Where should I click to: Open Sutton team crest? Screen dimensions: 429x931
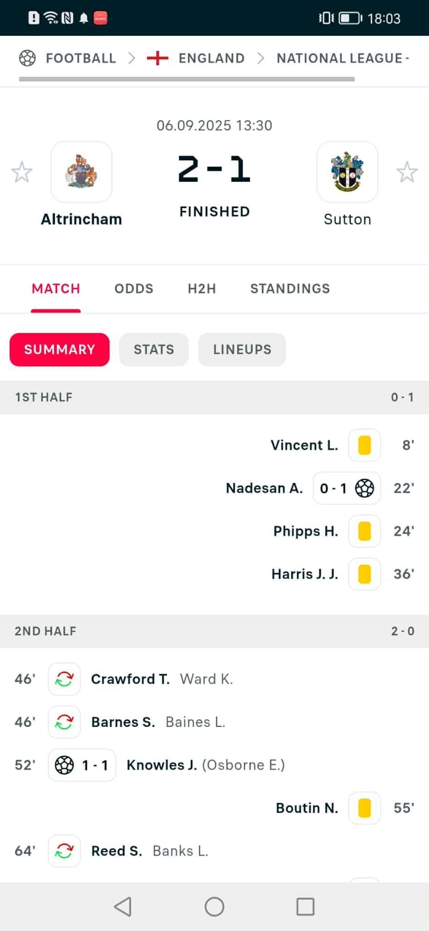coord(347,172)
